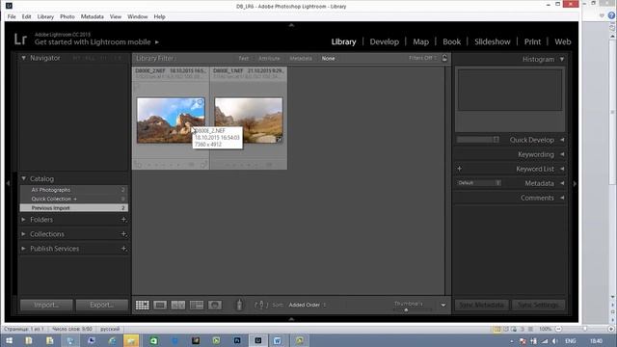Open the Slideshow module
Screen dimensions: 617x347
point(492,41)
